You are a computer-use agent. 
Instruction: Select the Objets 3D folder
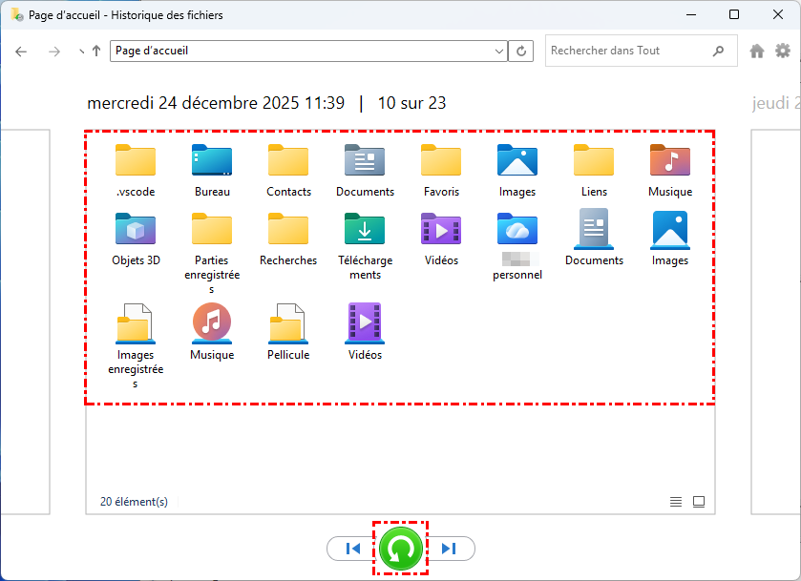click(x=136, y=239)
